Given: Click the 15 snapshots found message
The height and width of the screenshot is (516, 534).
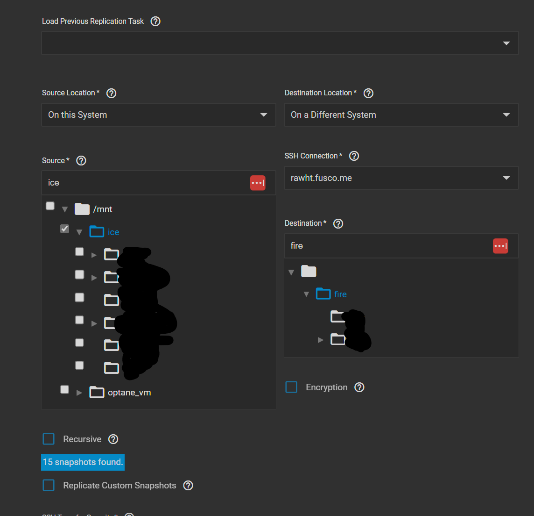Looking at the screenshot, I should click(x=83, y=462).
